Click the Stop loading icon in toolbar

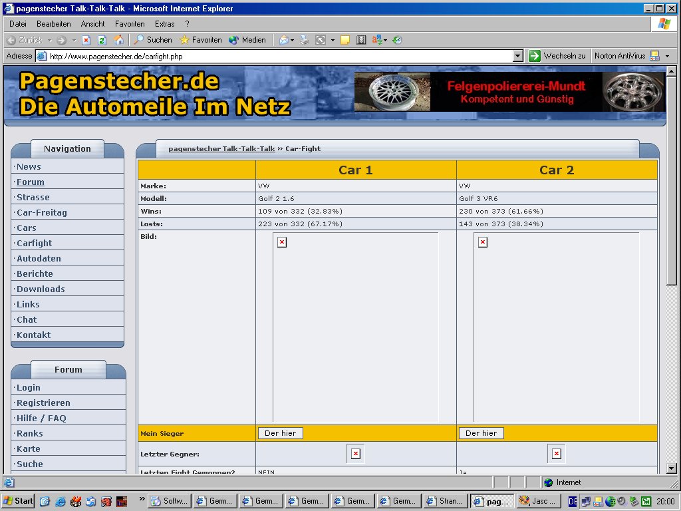(x=86, y=41)
